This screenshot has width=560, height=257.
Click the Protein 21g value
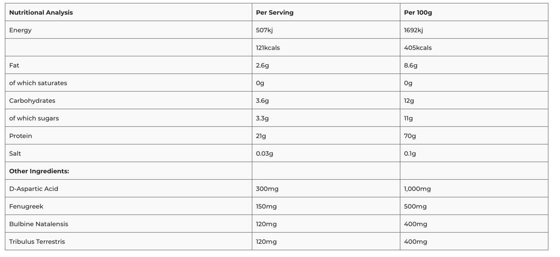click(261, 136)
